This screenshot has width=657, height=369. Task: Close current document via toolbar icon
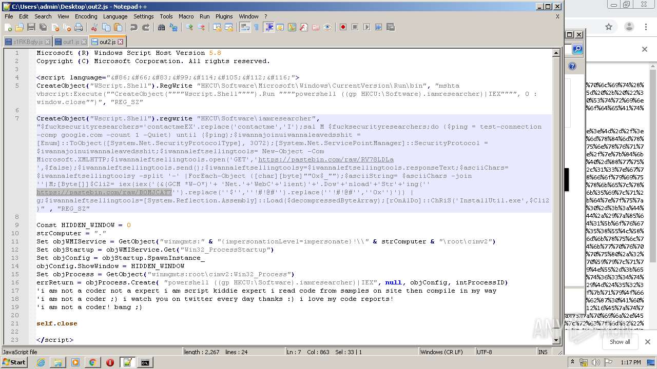pos(55,27)
